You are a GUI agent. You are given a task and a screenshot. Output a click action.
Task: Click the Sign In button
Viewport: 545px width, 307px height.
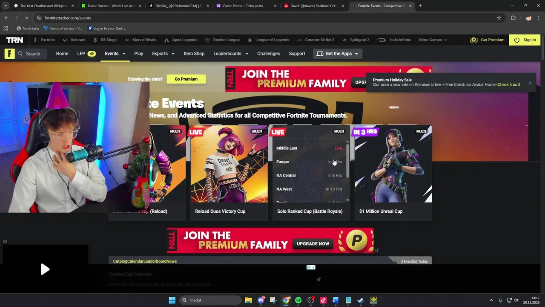525,40
